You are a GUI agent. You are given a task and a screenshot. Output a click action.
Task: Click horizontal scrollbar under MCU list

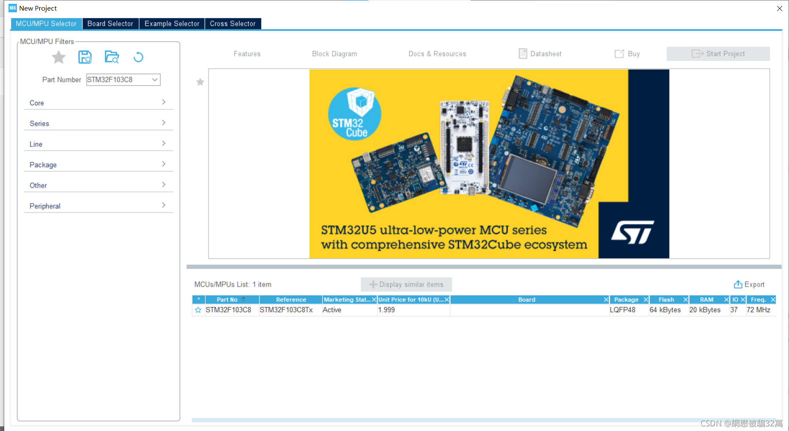[484, 420]
